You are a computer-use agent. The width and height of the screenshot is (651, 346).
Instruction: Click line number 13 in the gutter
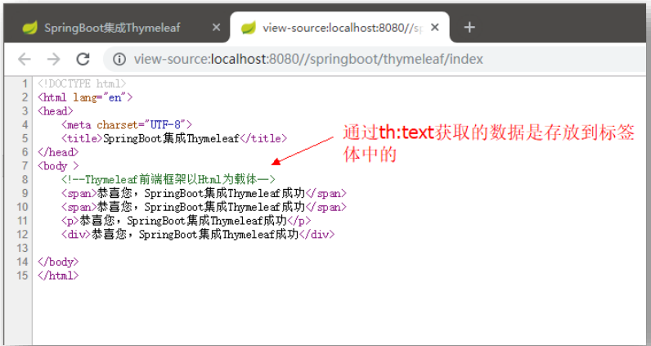click(x=22, y=248)
